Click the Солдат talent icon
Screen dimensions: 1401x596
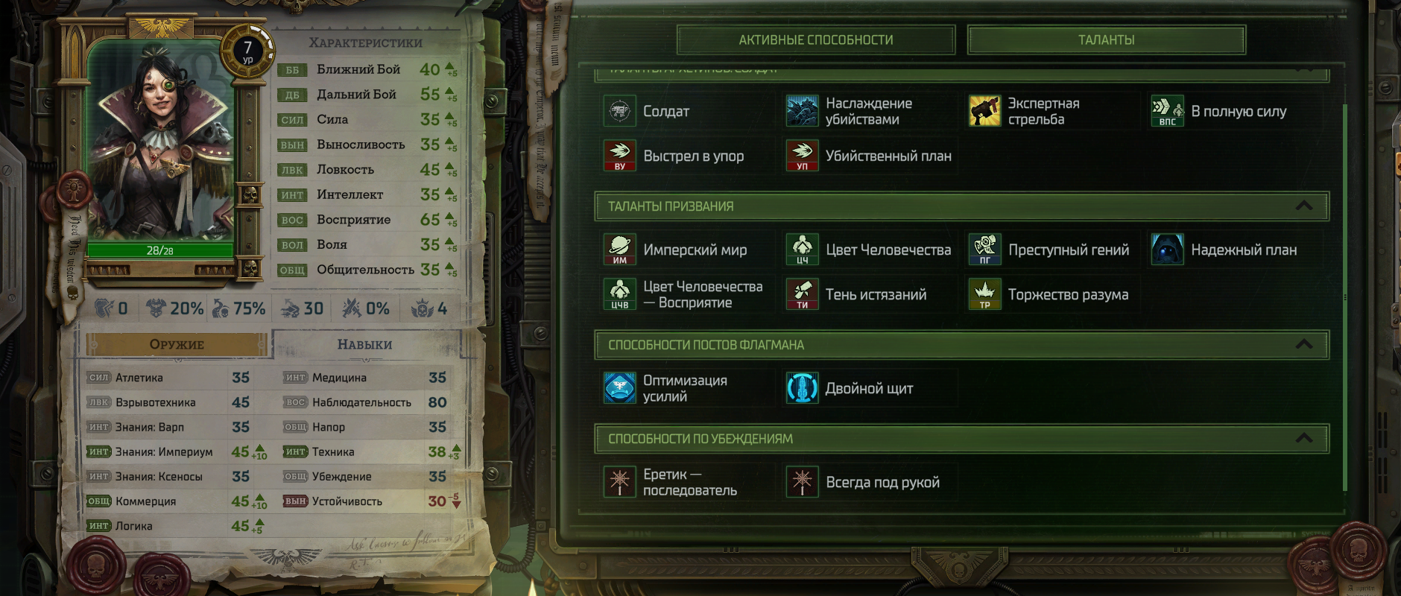[619, 111]
